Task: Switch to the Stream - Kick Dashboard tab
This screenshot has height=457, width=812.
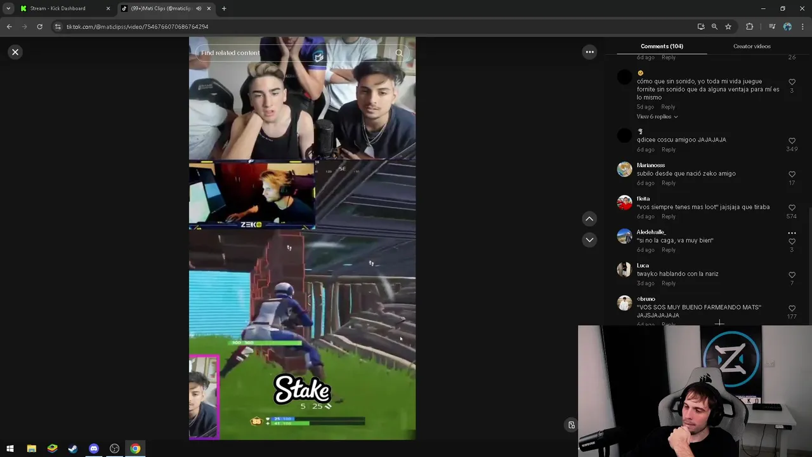Action: tap(63, 8)
